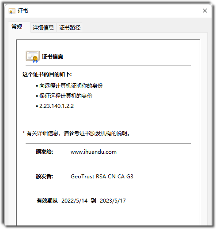This screenshot has height=229, width=216.
Task: Select the 保证远程计算机的身份 line
Action: (66, 96)
